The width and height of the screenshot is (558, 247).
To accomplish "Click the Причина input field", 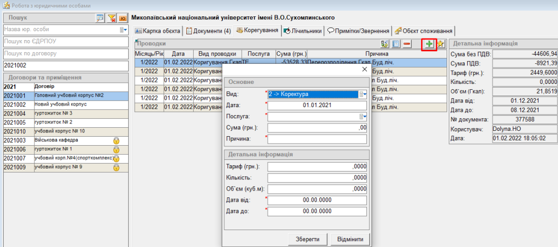I will 317,139.
